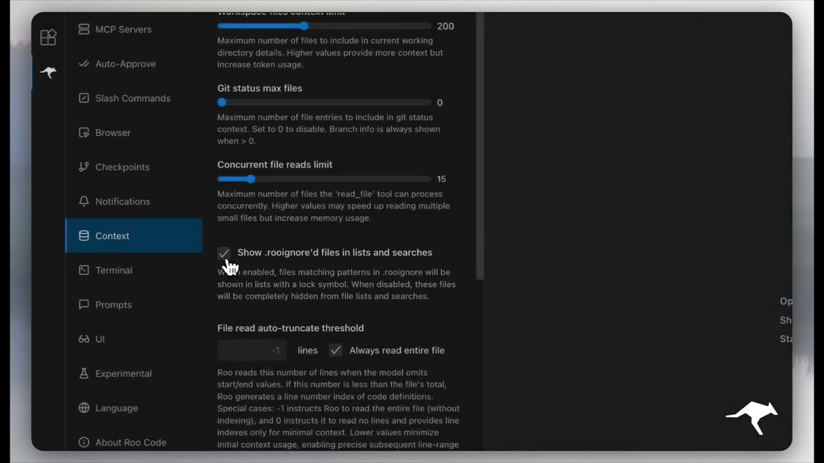
Task: Click the value 0 beside git status slider
Action: point(440,103)
